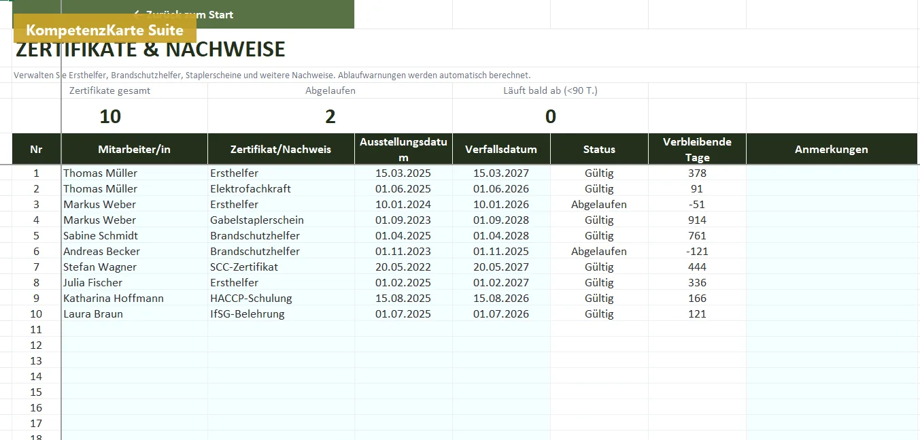Image resolution: width=920 pixels, height=440 pixels.
Task: Select the SCC-Zertifikat cell
Action: click(x=281, y=267)
